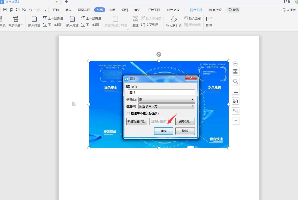Click the Save icon in quick access toolbar
Image resolution: width=298 pixels, height=200 pixels.
tap(5, 10)
